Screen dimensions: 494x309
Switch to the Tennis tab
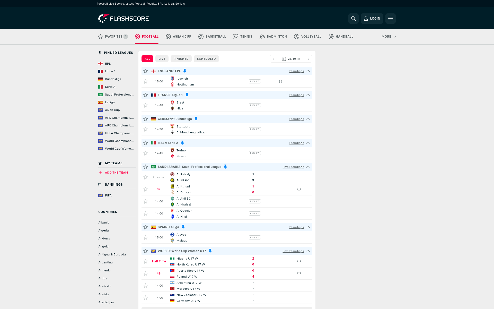(243, 37)
